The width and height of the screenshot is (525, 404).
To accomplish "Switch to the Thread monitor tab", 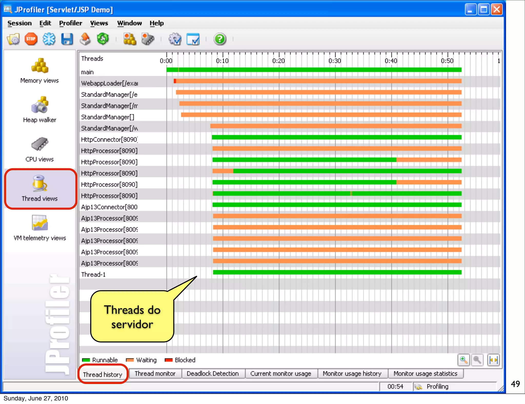I will coord(155,373).
